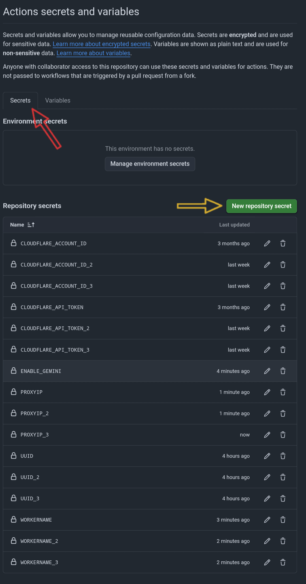
Task: Delete the CLOUDFLARE_ACCOUNT_ID secret trash icon
Action: pyautogui.click(x=283, y=243)
